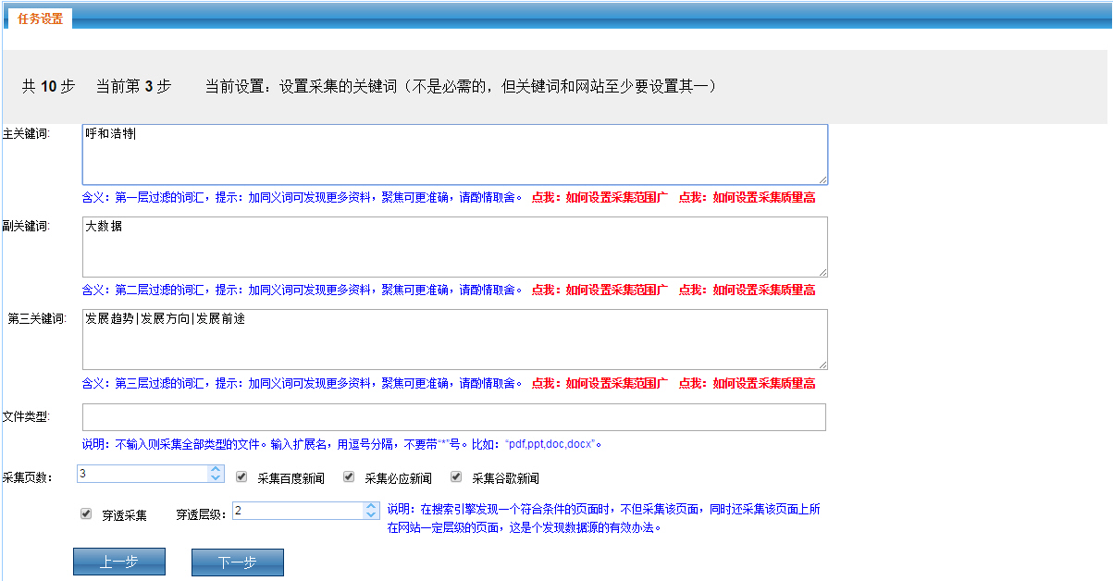Disable 穿透采集 checkbox
Screen dimensions: 1113x581
coord(86,513)
